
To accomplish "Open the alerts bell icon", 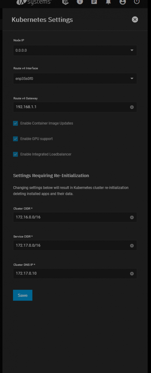I will point(108,2).
